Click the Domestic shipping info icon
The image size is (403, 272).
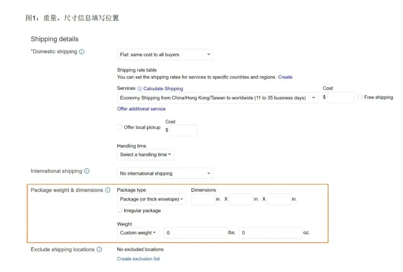[82, 51]
